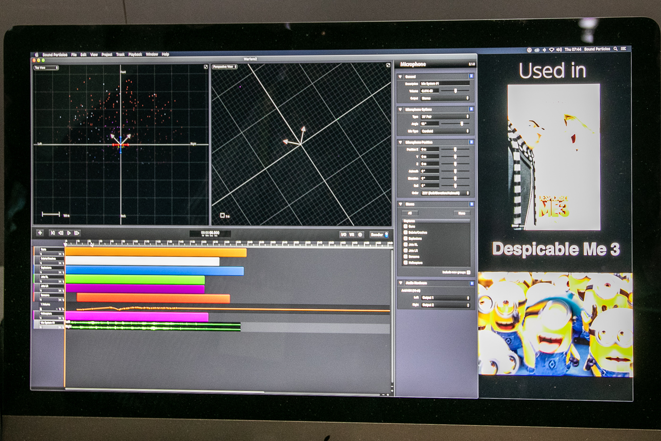Collapse the General section triangle
This screenshot has width=661, height=441.
coord(400,76)
